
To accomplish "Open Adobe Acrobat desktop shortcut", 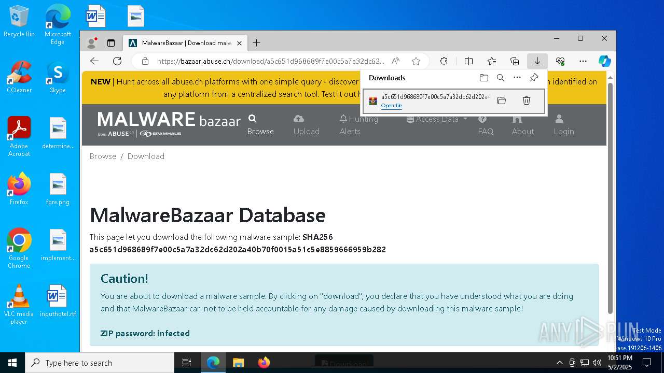I will coord(19,137).
